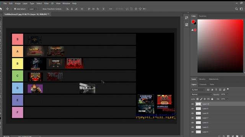Image resolution: width=245 pixels, height=137 pixels.
Task: Open the collapsed History panel icon
Action: coord(186,18)
